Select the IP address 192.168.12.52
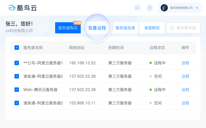Viewport: 206px width, 128px height. tap(82, 63)
